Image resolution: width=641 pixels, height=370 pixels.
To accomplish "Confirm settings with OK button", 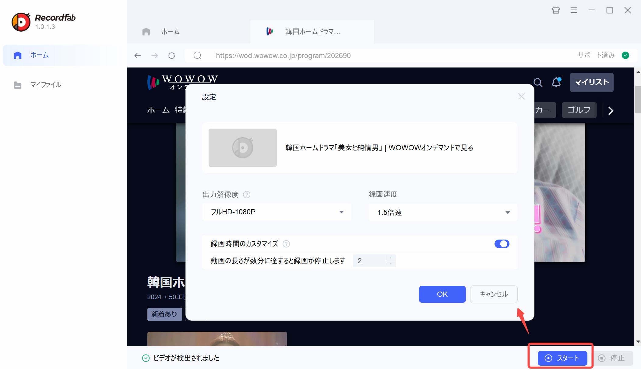I will click(442, 294).
